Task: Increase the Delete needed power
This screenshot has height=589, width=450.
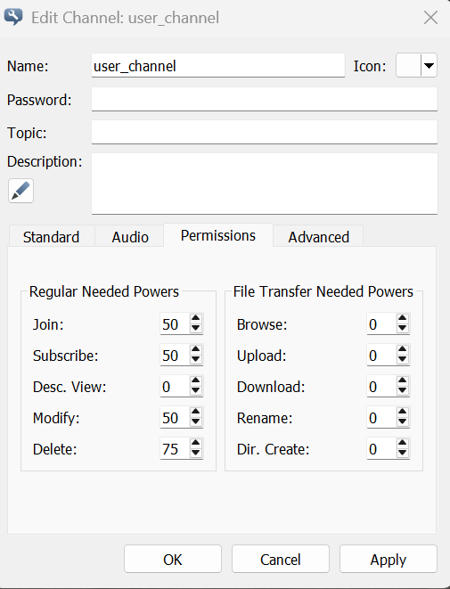Action: pyautogui.click(x=195, y=443)
